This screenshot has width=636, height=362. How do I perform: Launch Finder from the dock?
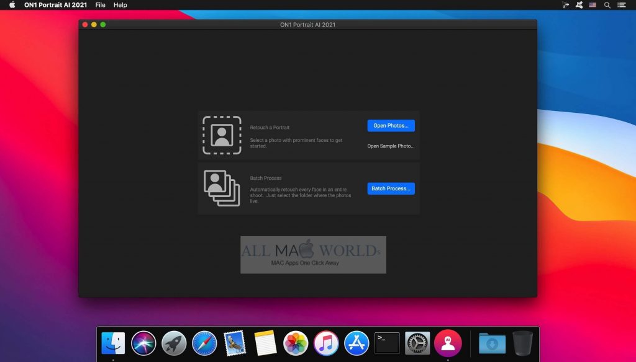[113, 343]
